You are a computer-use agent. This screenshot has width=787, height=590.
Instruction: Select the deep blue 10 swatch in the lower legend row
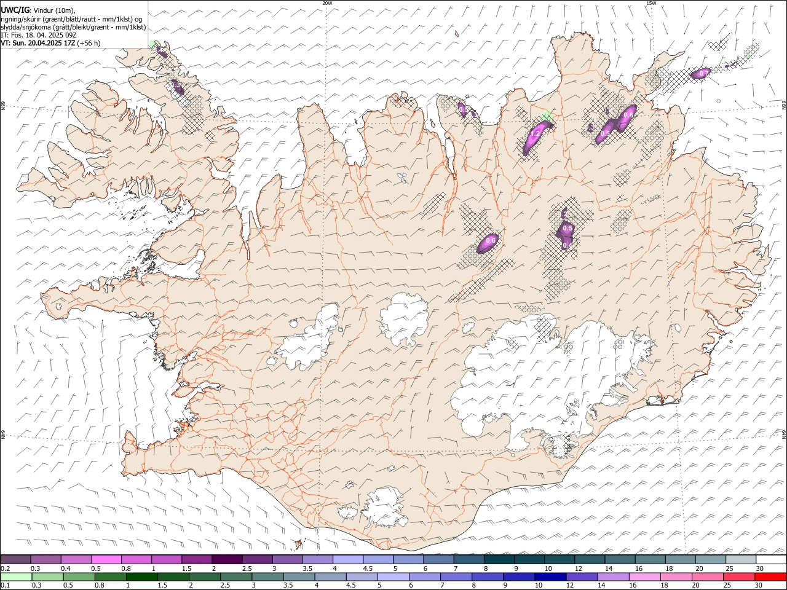coord(550,577)
